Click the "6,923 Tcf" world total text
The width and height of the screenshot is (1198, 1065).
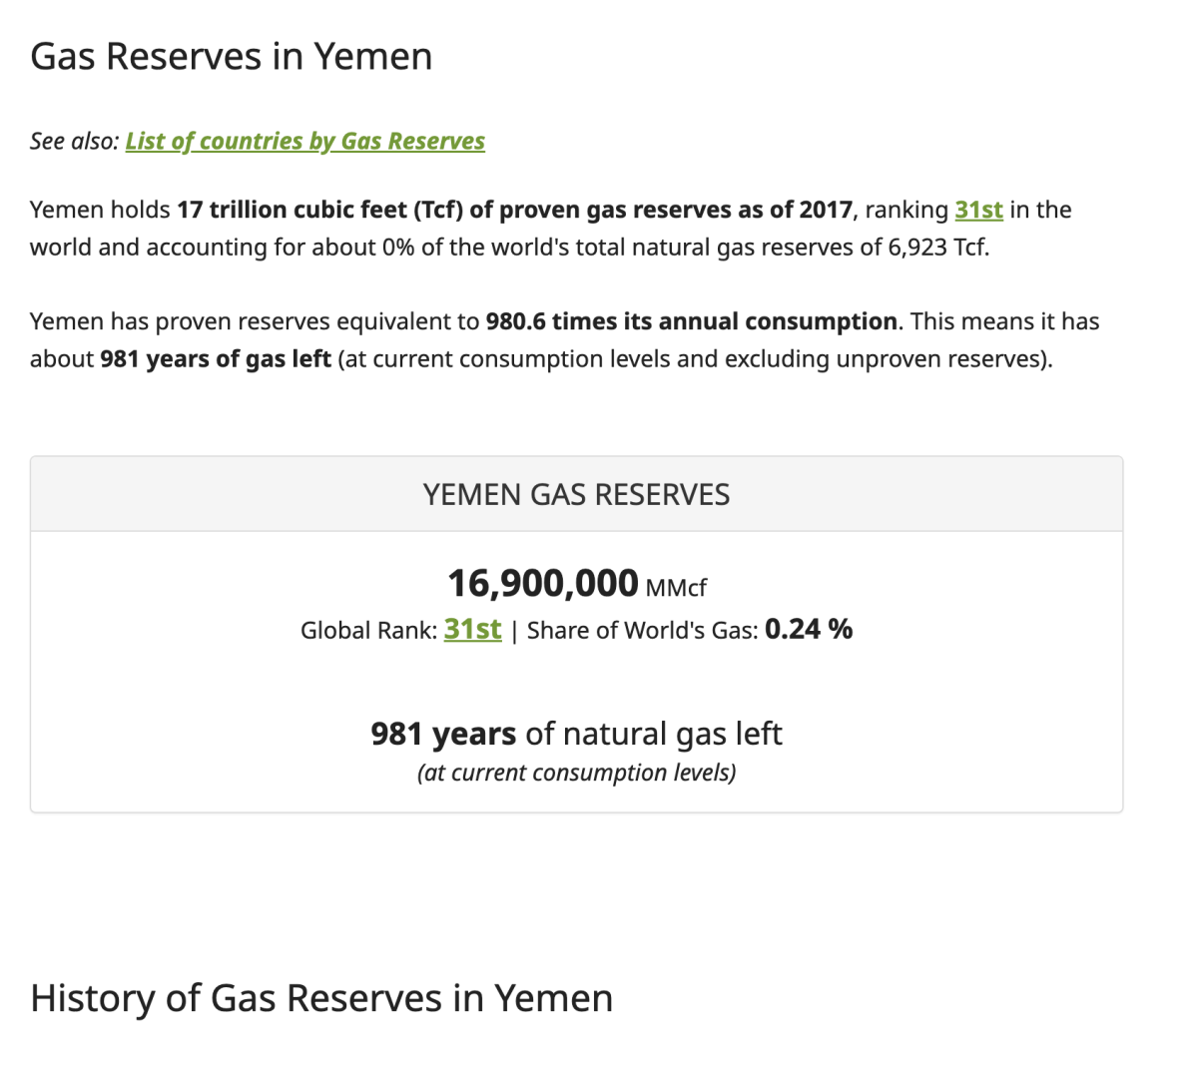click(x=937, y=247)
